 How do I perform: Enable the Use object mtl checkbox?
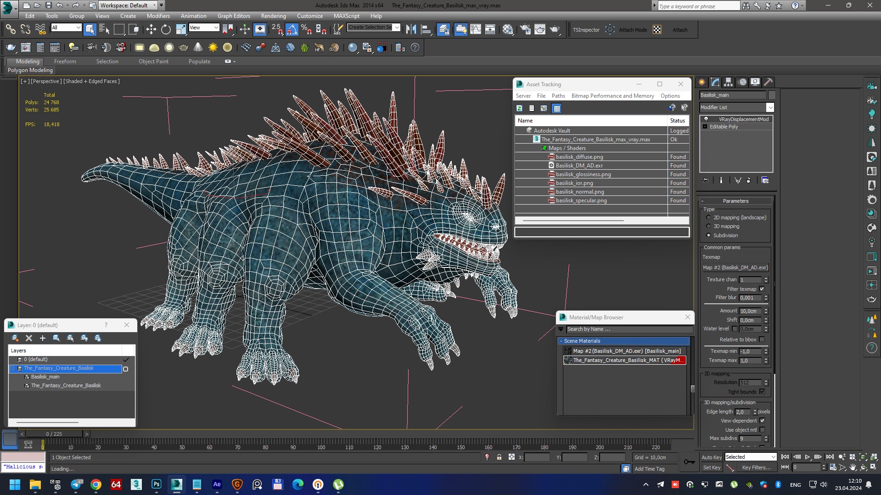point(762,430)
